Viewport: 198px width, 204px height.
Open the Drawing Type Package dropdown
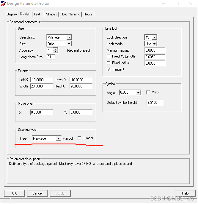[x=58, y=138]
